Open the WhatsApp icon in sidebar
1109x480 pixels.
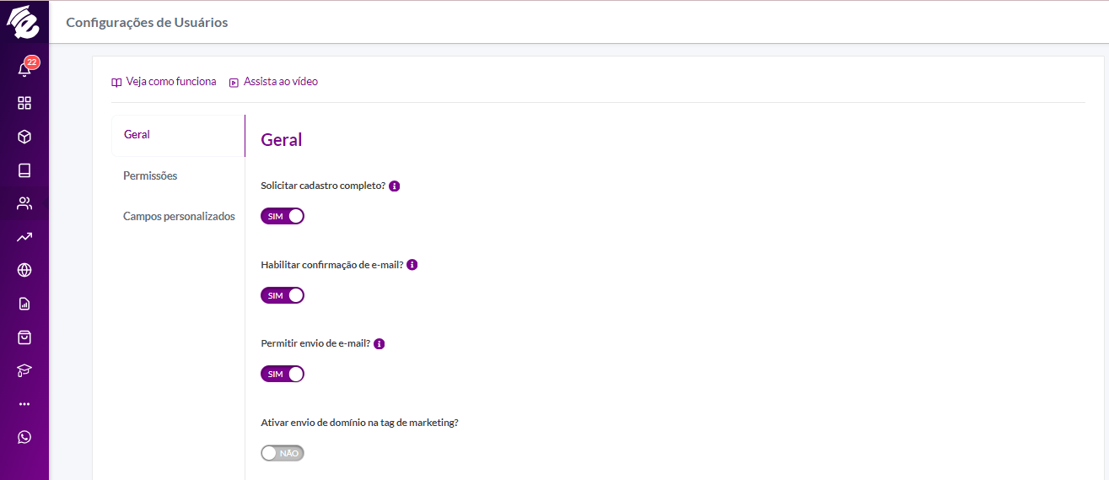pos(24,437)
